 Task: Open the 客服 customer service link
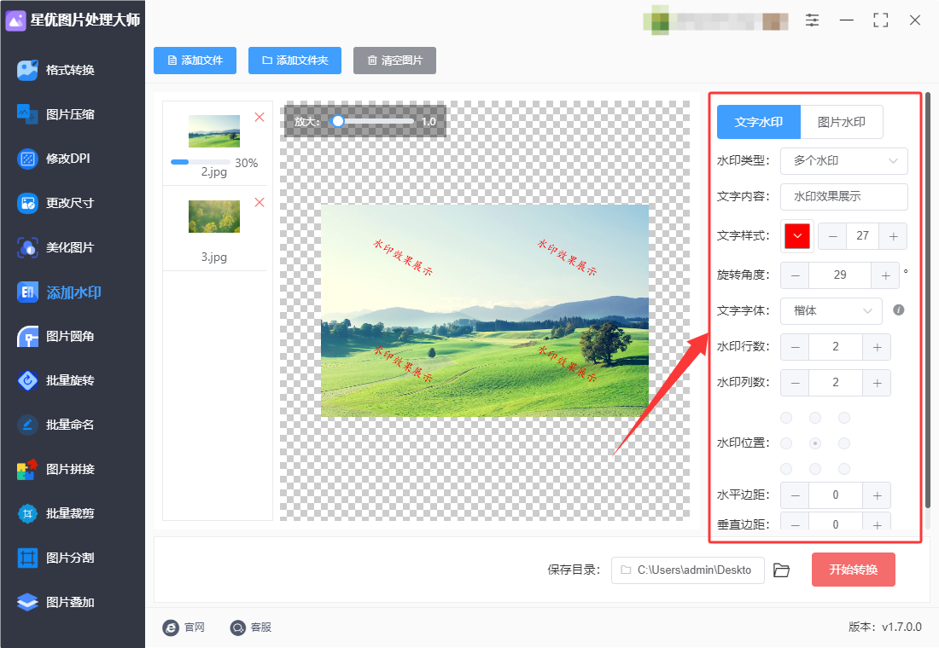[x=251, y=627]
